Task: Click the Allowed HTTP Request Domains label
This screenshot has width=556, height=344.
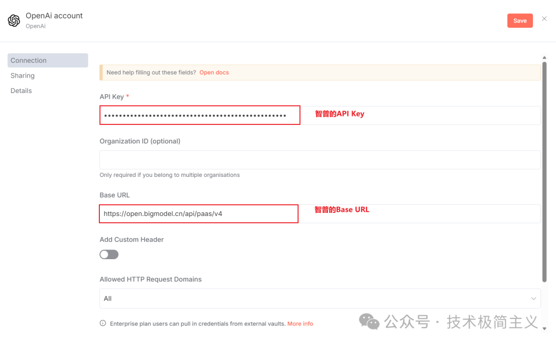Action: pos(150,279)
